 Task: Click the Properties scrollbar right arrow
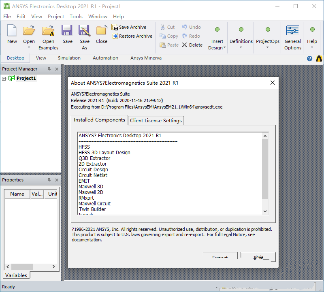(54, 266)
